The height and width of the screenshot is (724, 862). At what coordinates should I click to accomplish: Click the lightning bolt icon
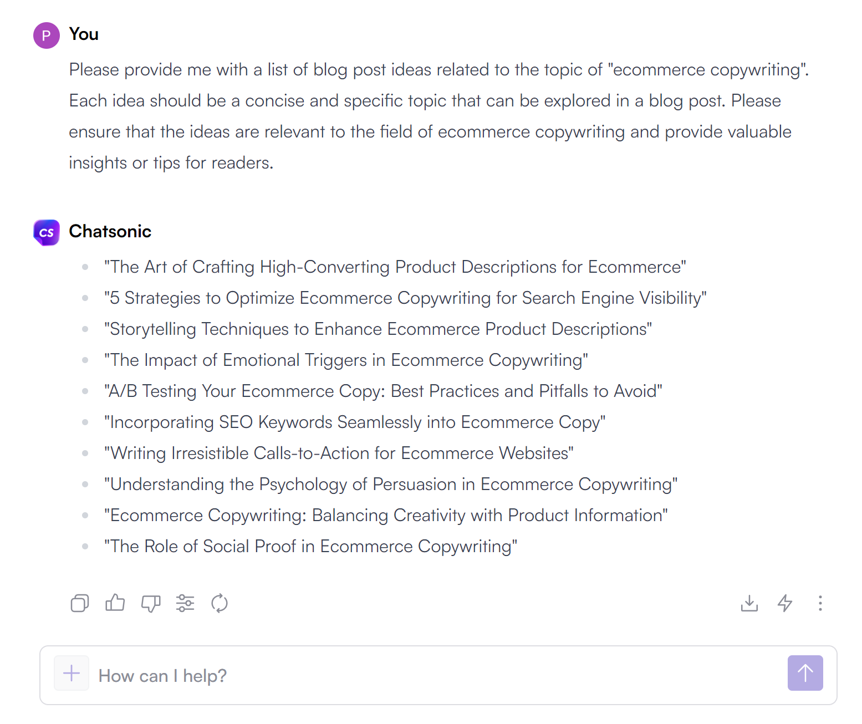click(785, 603)
